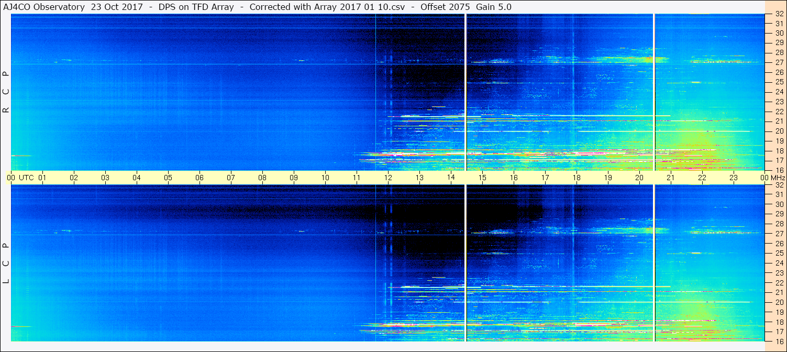Click the 27 MHz tick in RCP panel
Viewport: 787px width, 352px height.
(779, 62)
